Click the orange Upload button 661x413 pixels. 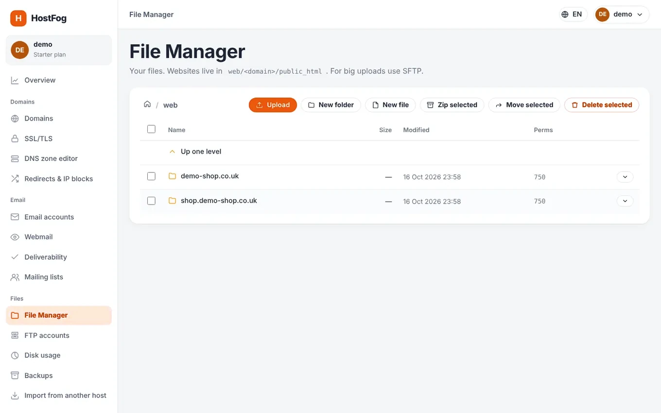tap(273, 105)
